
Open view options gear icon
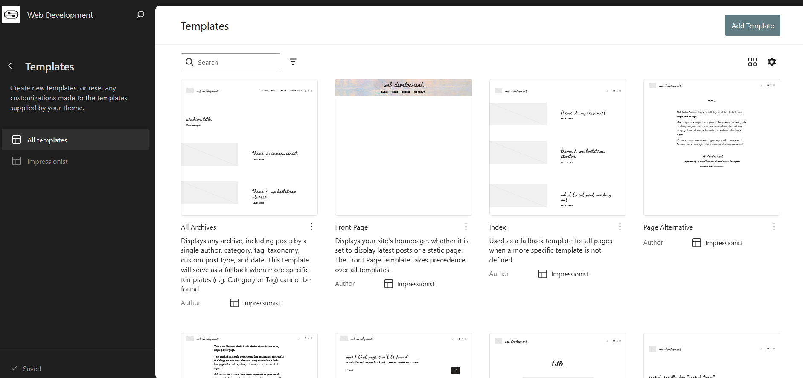click(x=772, y=62)
